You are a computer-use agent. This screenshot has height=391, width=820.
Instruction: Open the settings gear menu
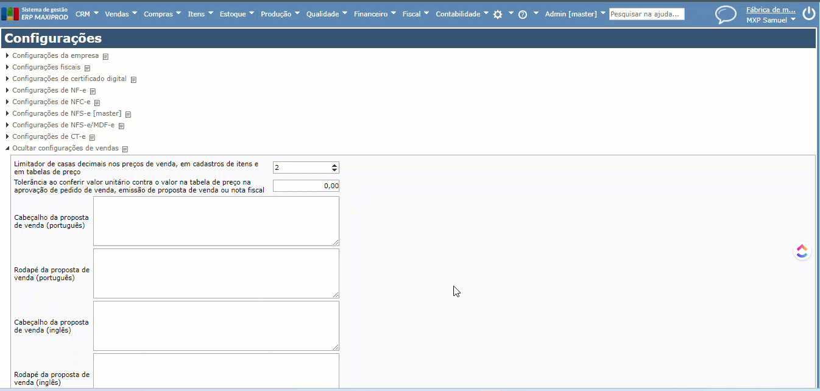(x=498, y=14)
